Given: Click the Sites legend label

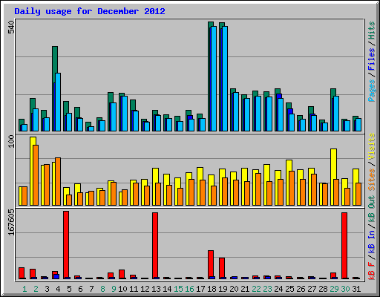Looking at the screenshot, I should [371, 180].
